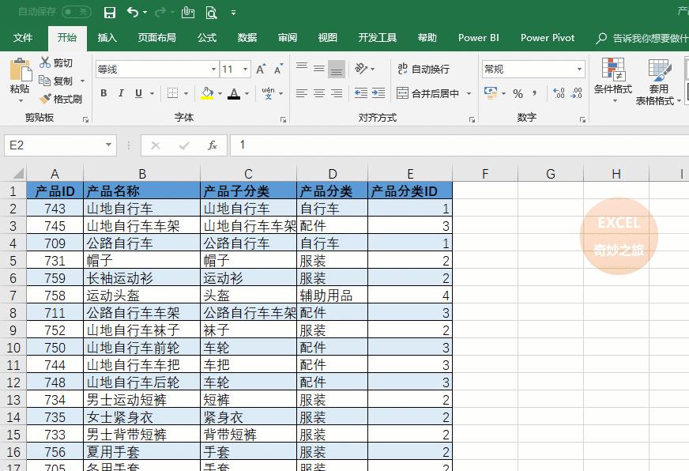
Task: Open the Power BI ribbon tab
Action: click(x=478, y=37)
